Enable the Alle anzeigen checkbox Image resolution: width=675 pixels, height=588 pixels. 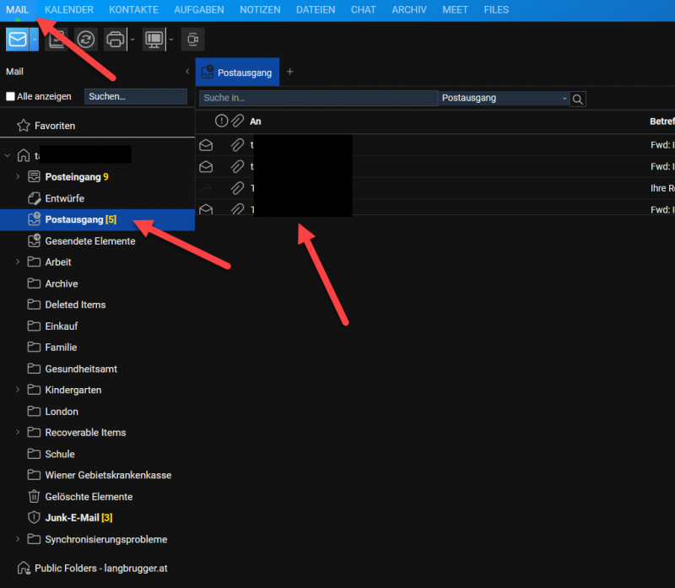[11, 97]
